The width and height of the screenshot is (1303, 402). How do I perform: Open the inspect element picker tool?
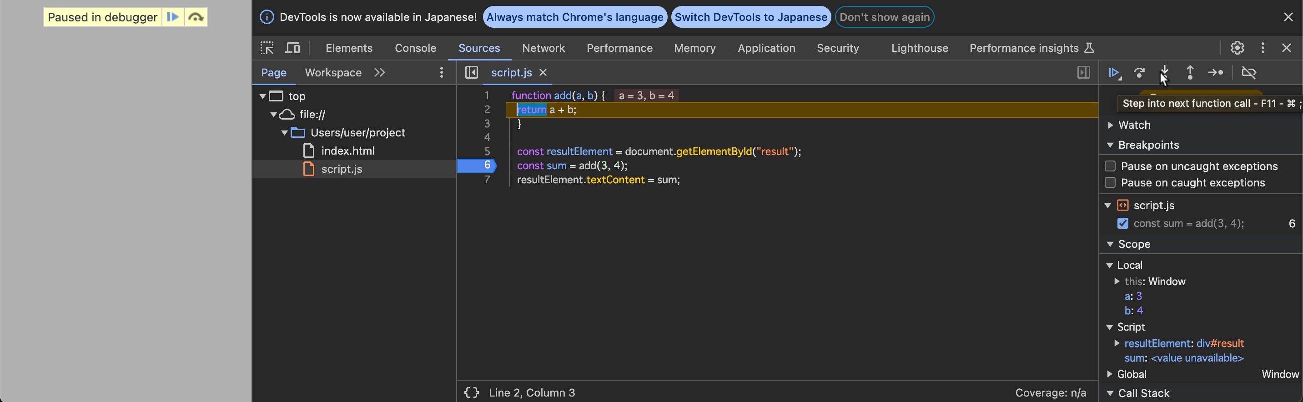point(267,48)
